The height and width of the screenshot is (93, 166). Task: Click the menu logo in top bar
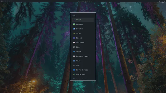tap(2, 1)
